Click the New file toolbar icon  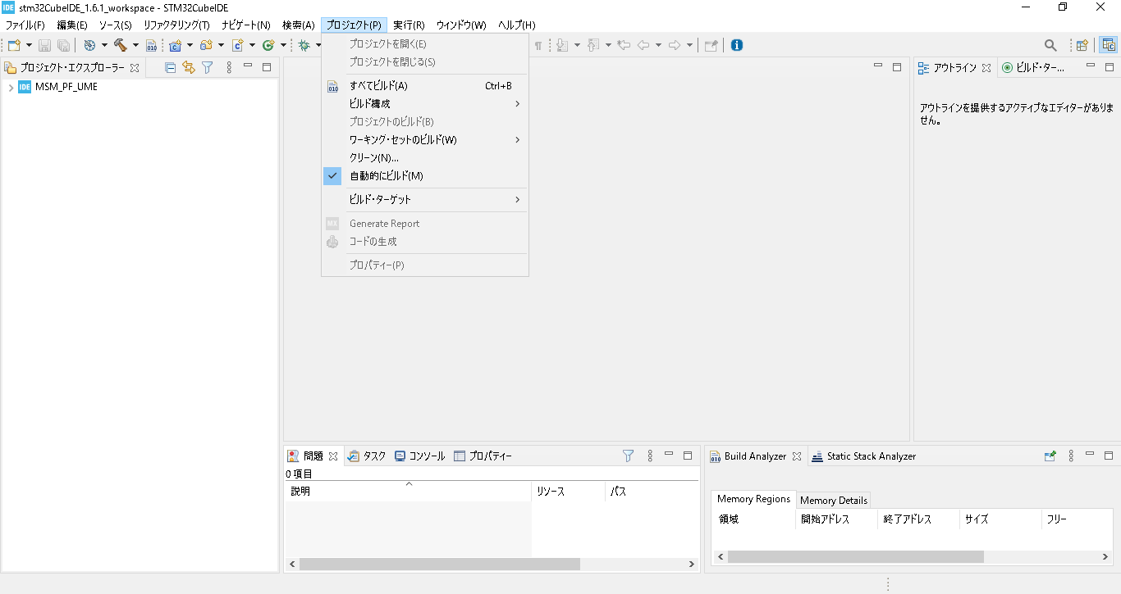point(14,45)
